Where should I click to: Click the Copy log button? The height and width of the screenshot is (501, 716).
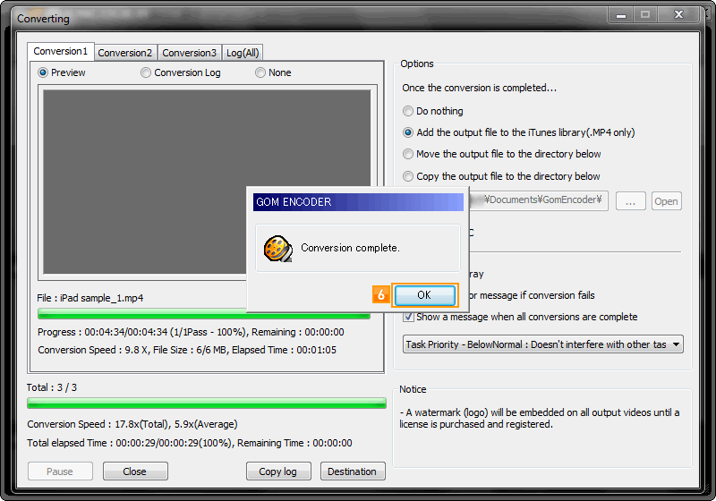(278, 471)
